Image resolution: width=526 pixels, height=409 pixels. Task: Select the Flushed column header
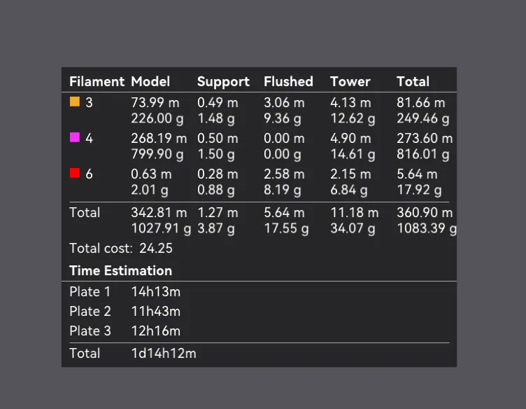[x=288, y=81]
